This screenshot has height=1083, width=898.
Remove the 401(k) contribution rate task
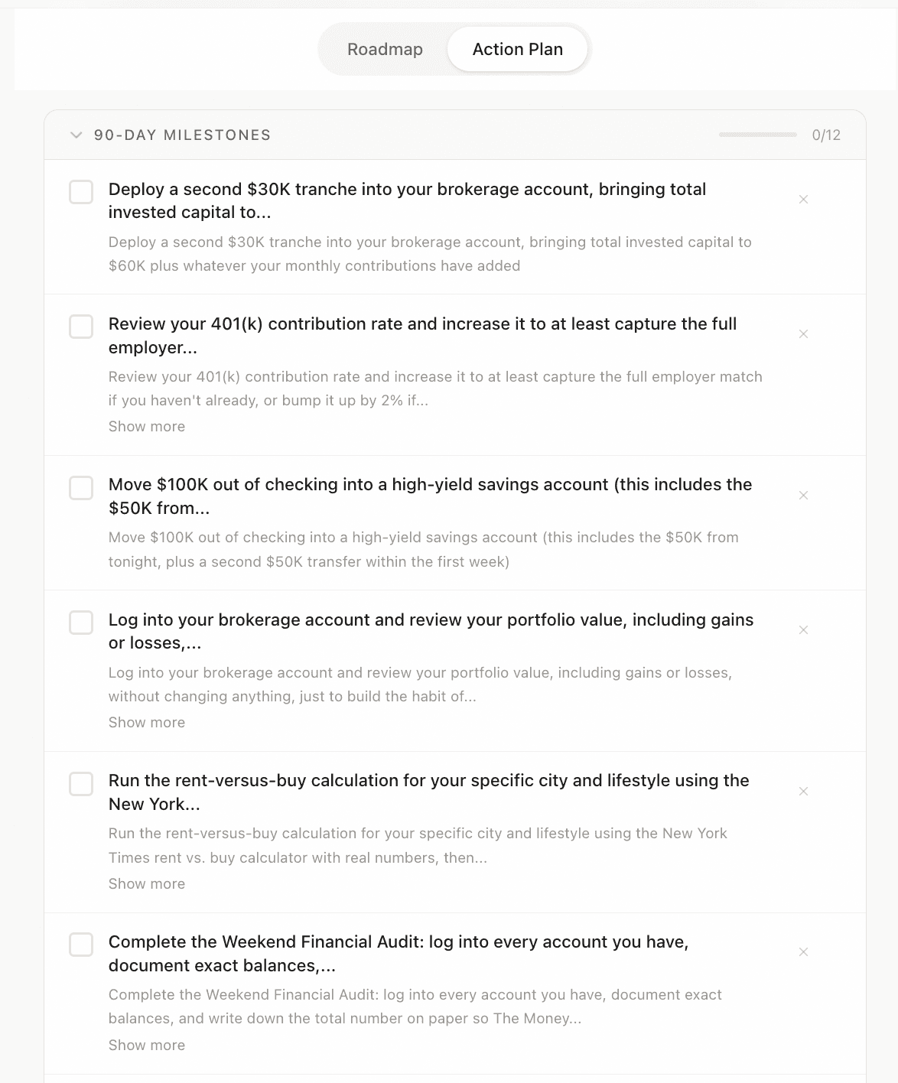[x=803, y=334]
